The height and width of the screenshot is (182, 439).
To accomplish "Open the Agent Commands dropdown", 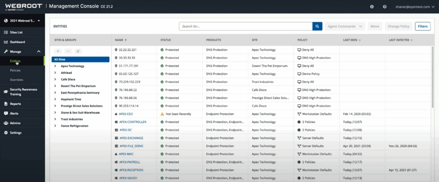I will pos(345,26).
